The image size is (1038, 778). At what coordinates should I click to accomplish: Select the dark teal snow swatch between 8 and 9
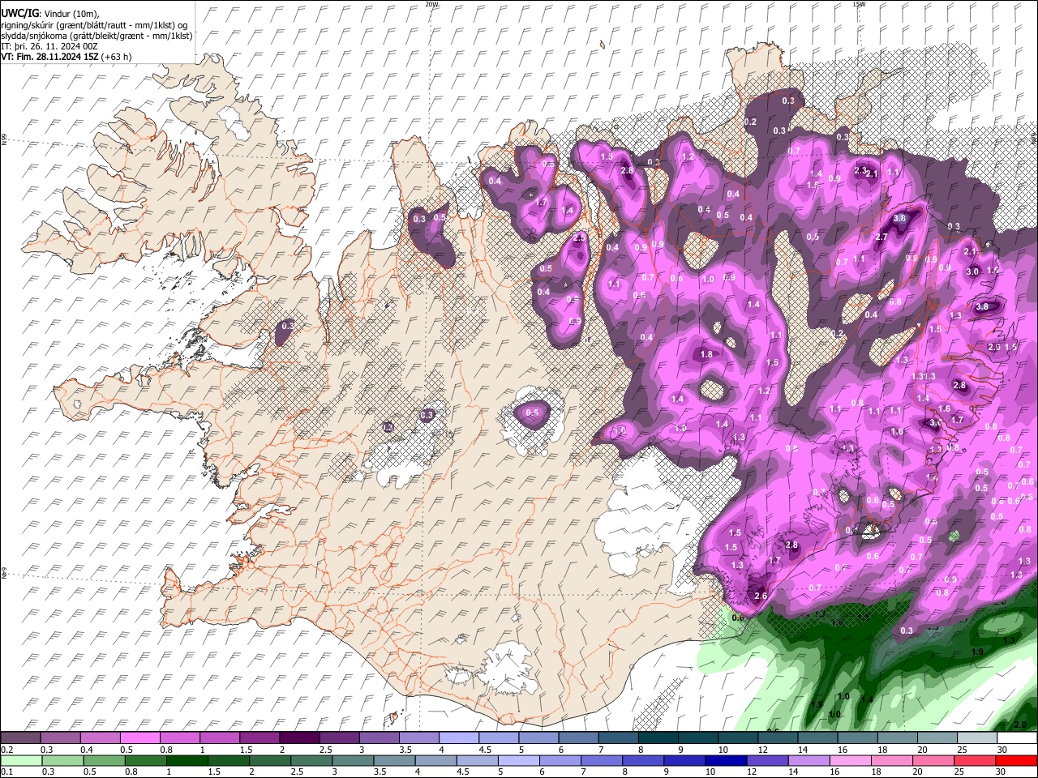click(x=657, y=737)
